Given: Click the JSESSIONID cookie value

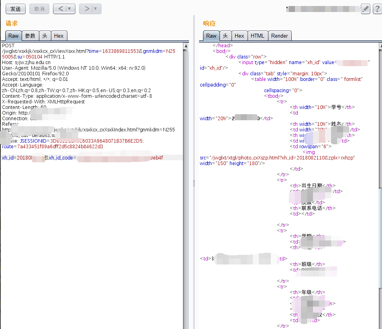Looking at the screenshot, I should pos(97,141).
